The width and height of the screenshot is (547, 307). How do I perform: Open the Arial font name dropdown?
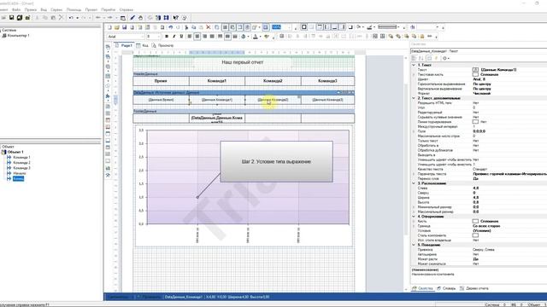click(x=143, y=37)
